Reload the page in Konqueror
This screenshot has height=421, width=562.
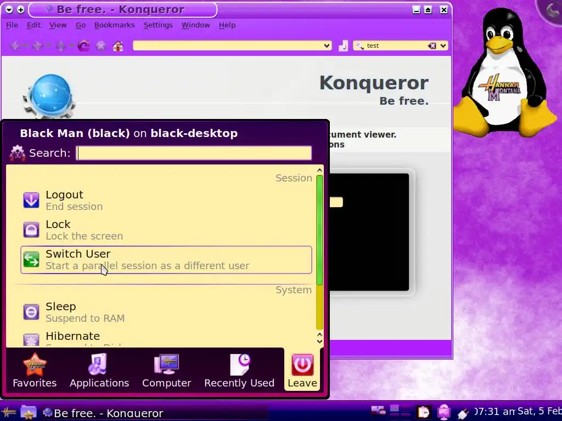[83, 46]
